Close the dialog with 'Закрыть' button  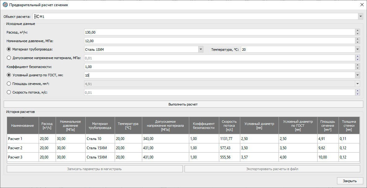tap(350, 181)
